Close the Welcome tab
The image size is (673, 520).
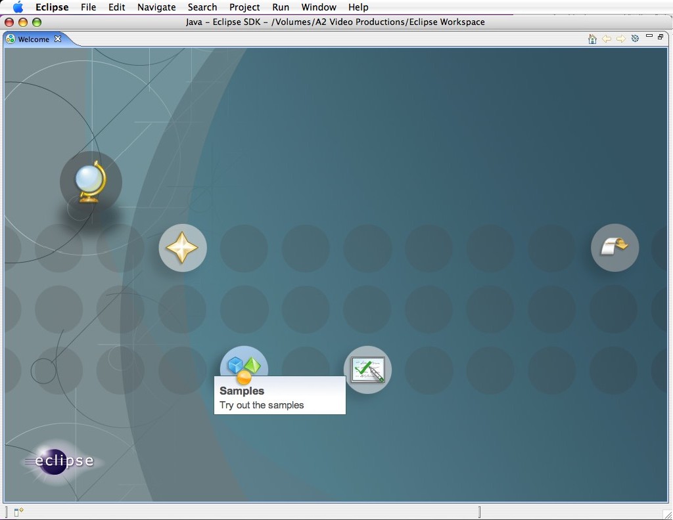(58, 39)
